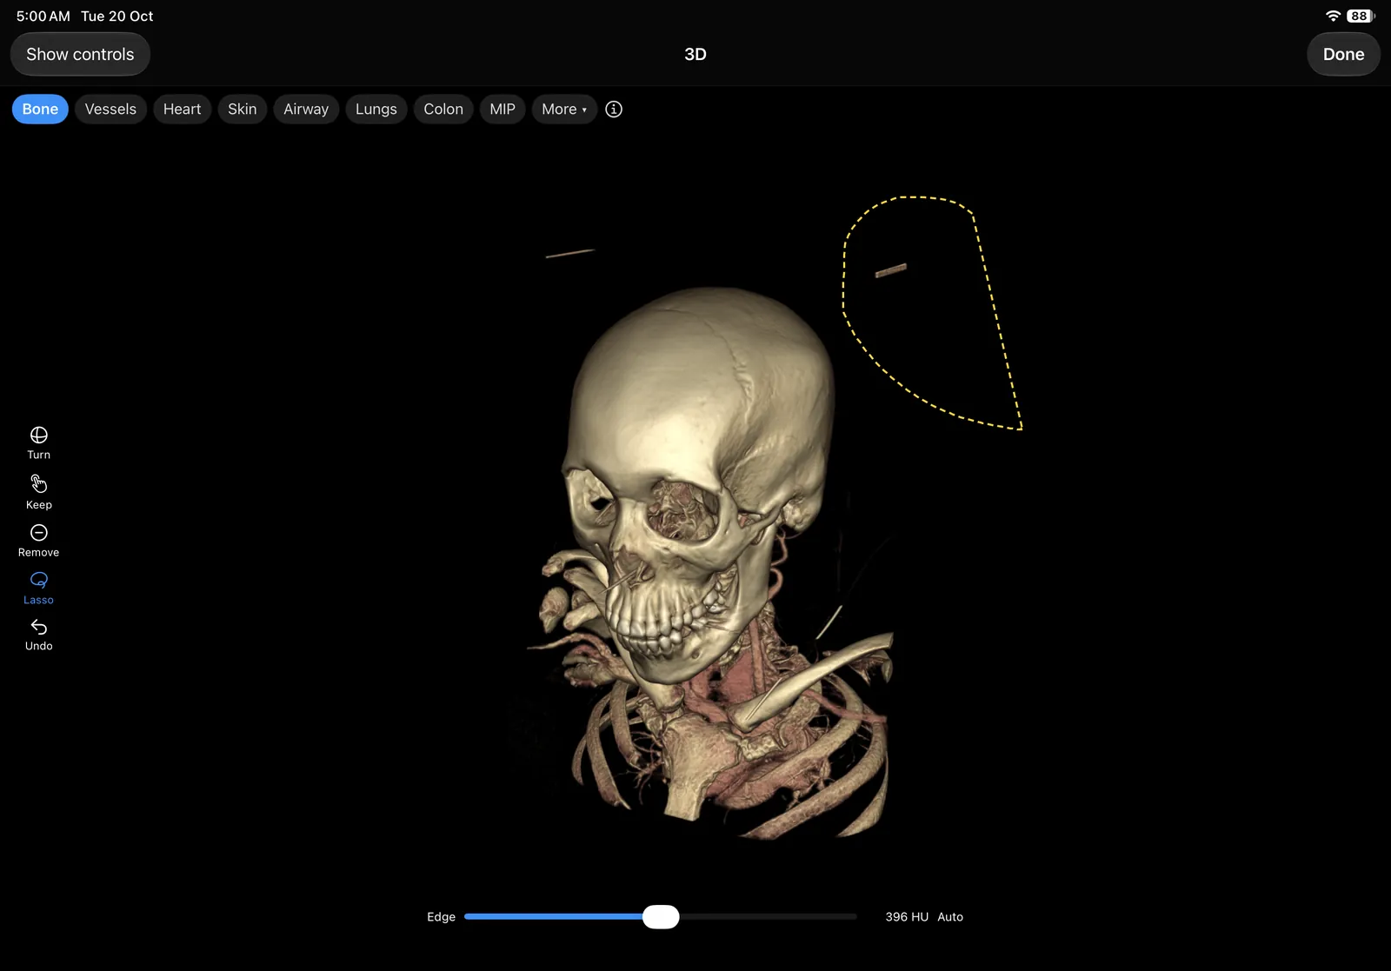The width and height of the screenshot is (1391, 971).
Task: Select the Lasso tool
Action: 38,588
